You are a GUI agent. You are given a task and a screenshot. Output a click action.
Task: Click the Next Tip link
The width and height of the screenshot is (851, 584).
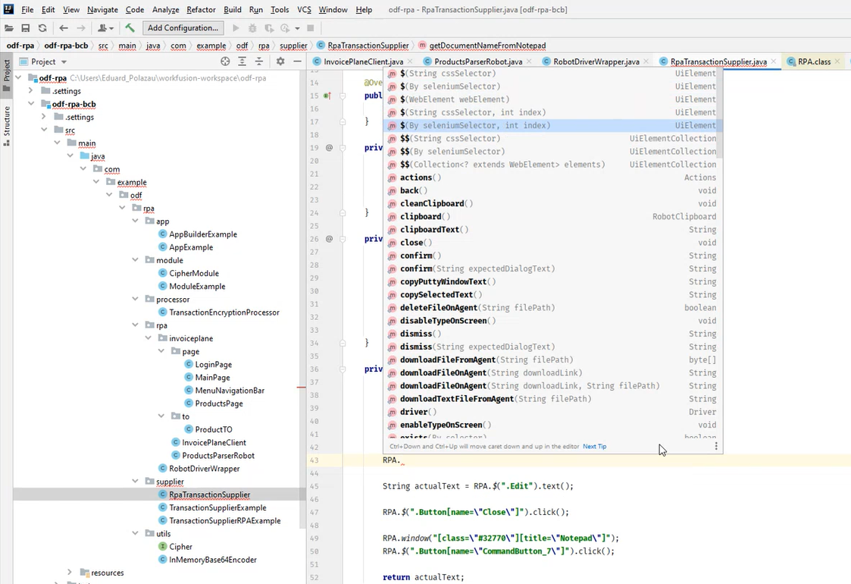[594, 447]
